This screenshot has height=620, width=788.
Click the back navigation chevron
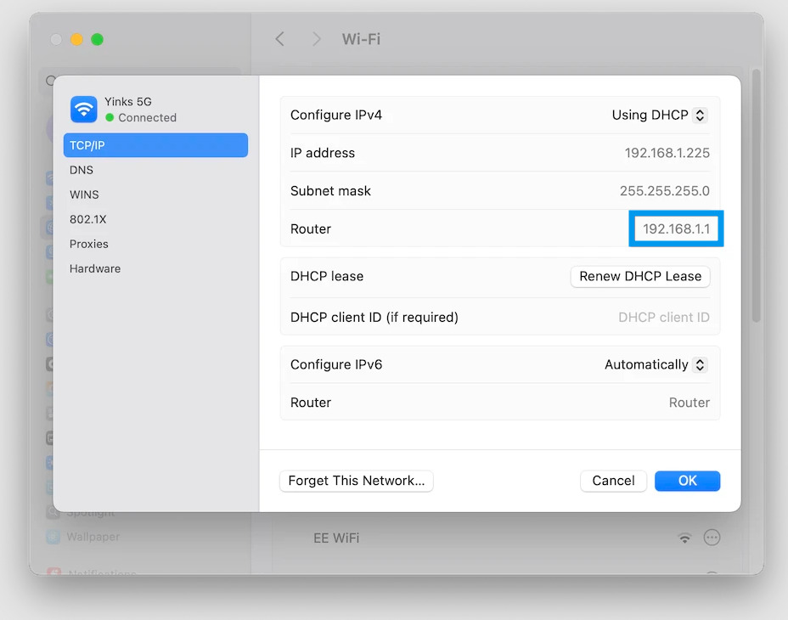point(280,39)
